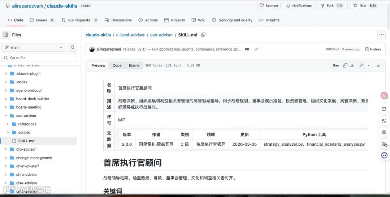The height and width of the screenshot is (197, 390).
Task: Click the file search magnifier icon
Action: pyautogui.click(x=73, y=47)
